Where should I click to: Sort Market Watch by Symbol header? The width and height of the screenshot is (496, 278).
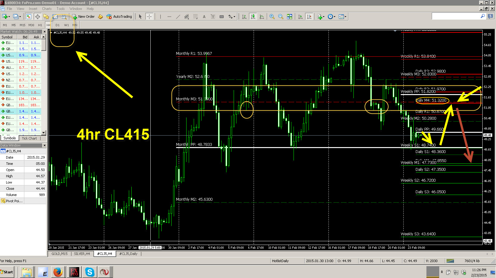pyautogui.click(x=8, y=37)
